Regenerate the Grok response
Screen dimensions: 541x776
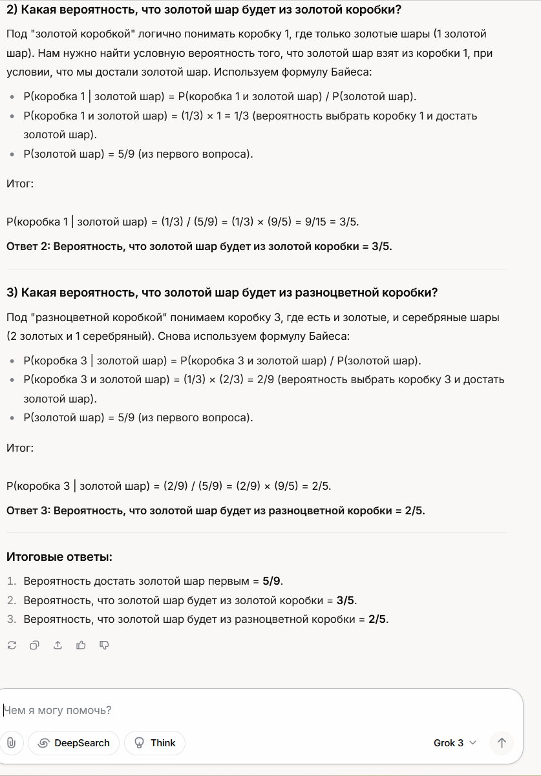tap(12, 645)
